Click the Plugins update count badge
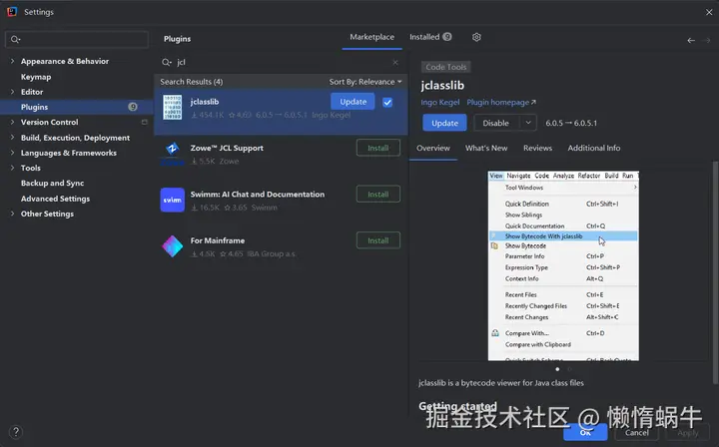 pyautogui.click(x=133, y=107)
